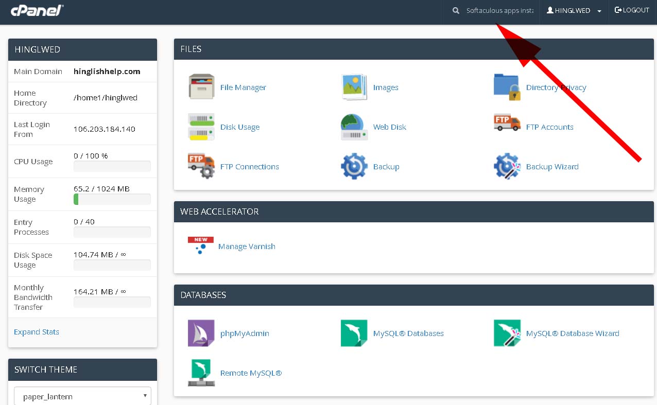The height and width of the screenshot is (405, 657).
Task: Click the Logout button
Action: [x=632, y=10]
